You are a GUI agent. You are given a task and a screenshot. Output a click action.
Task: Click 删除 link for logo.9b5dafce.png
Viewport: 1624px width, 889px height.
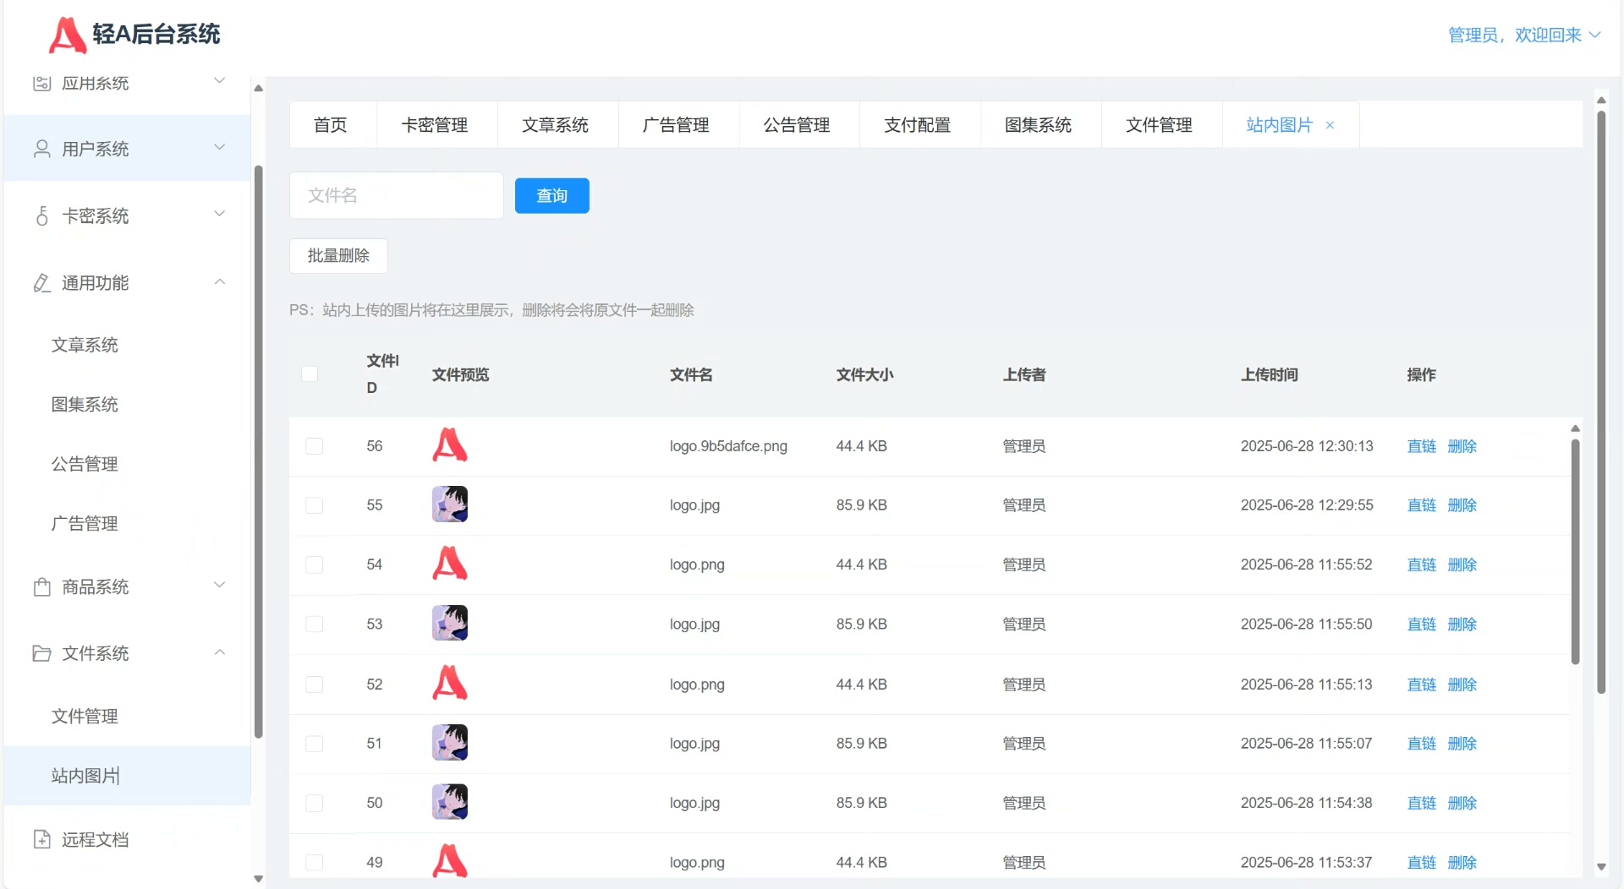click(1462, 446)
